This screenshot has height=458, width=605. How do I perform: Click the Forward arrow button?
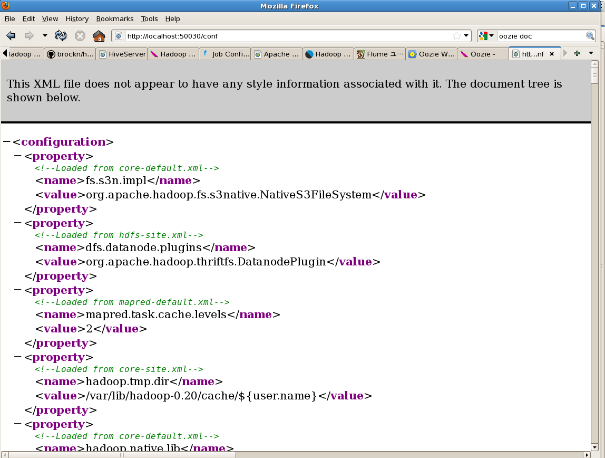(29, 36)
